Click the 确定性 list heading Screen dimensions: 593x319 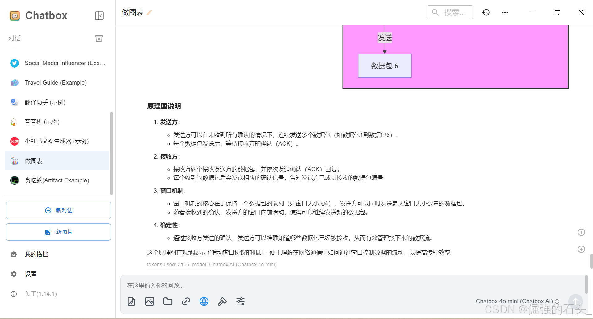click(x=169, y=225)
